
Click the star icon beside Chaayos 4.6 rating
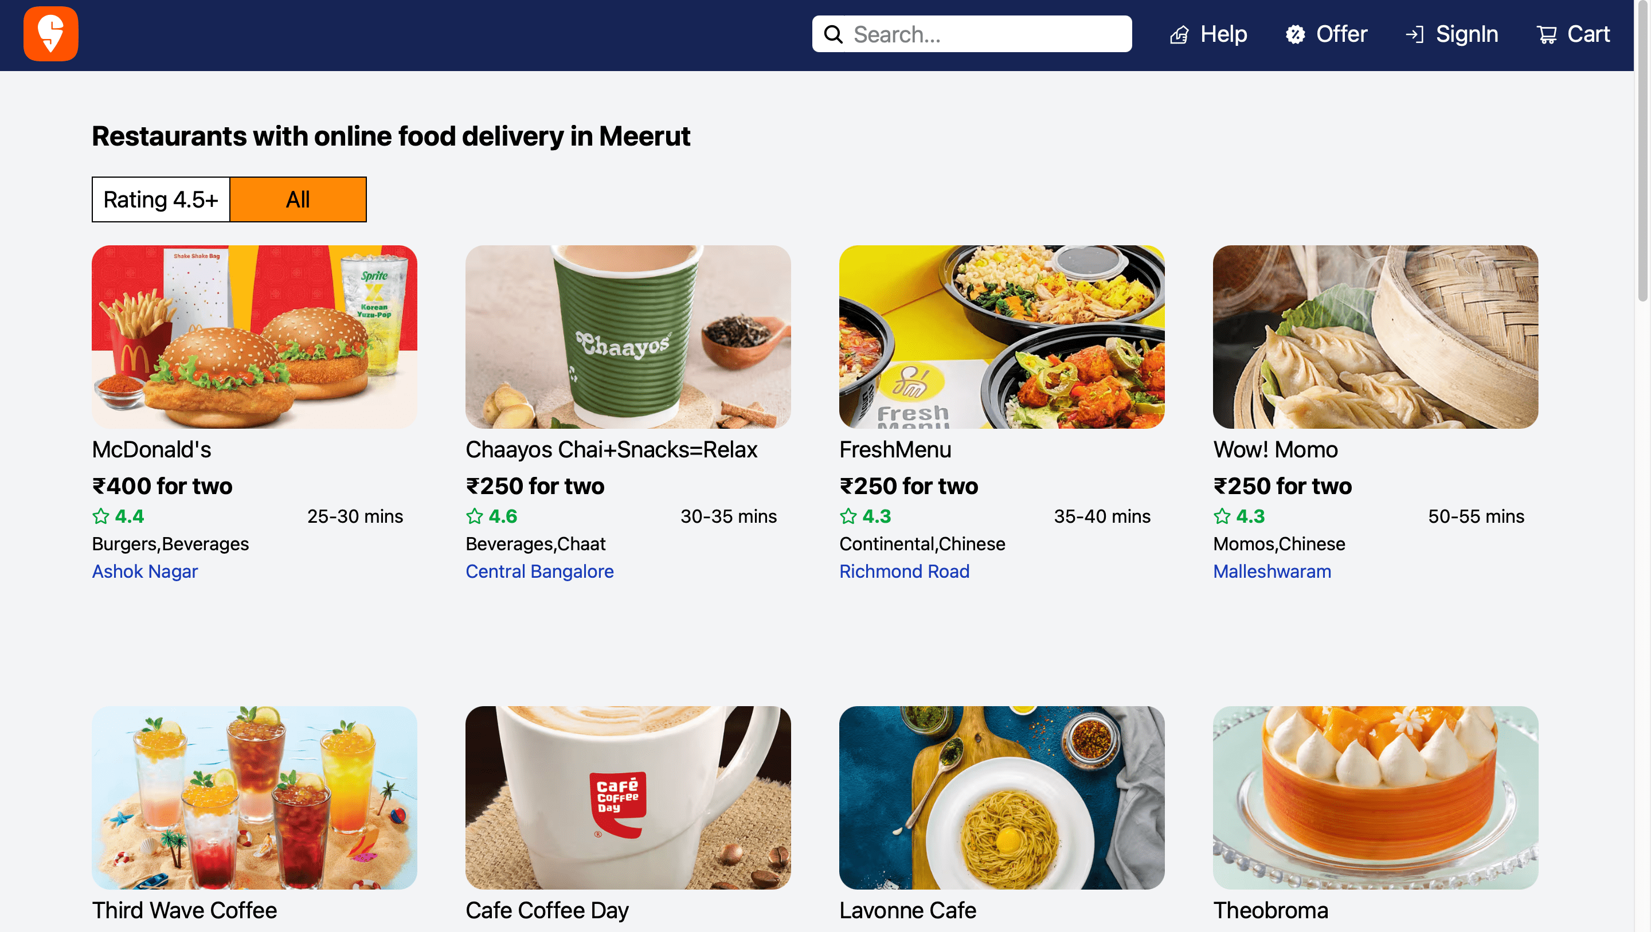[x=475, y=516]
